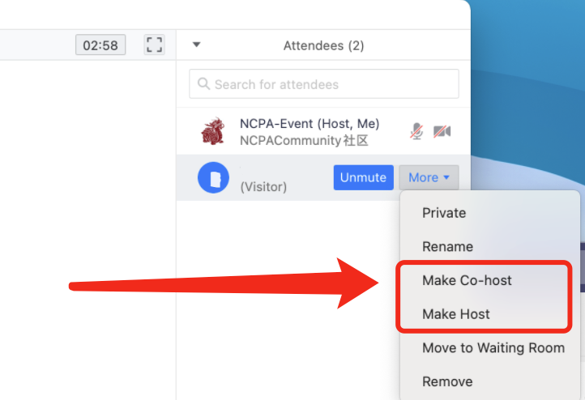Screen dimensions: 585x400
Task: Select Rename in the context menu
Action: [x=447, y=247]
